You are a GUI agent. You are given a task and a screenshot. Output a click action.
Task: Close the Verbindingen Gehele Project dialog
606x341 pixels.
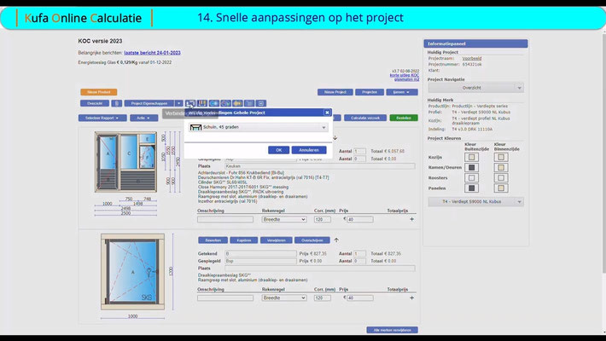pyautogui.click(x=327, y=113)
